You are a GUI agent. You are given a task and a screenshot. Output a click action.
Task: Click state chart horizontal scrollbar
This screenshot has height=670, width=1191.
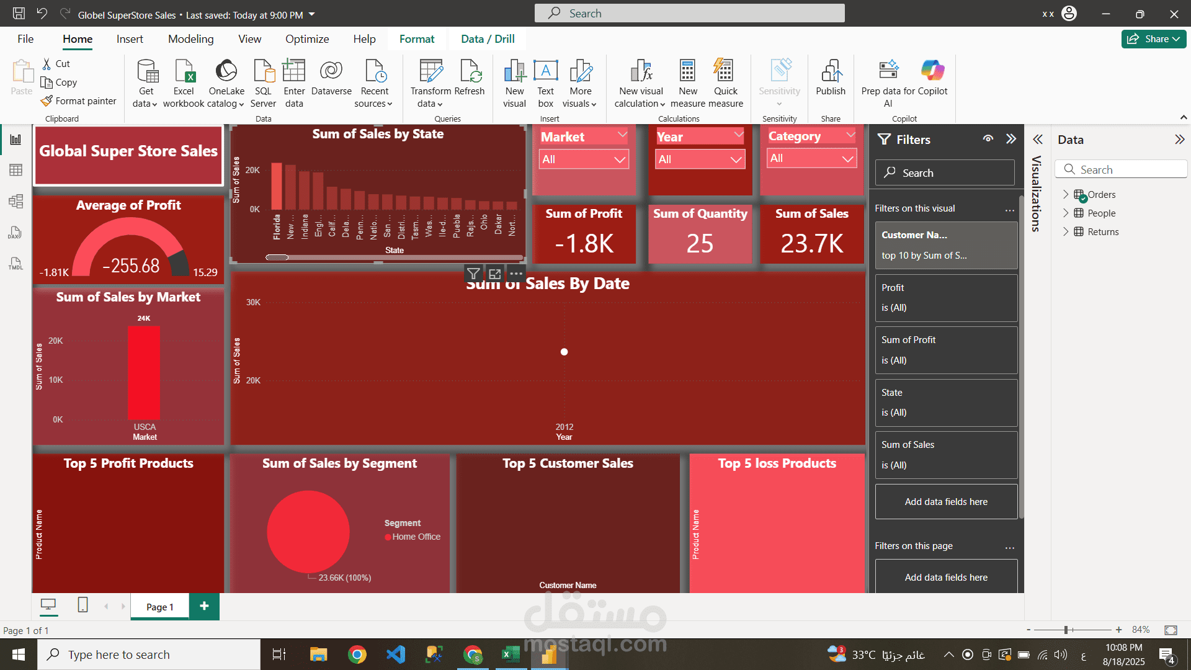(277, 257)
